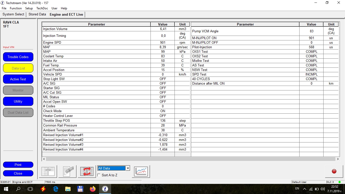345x194 pixels.
Task: Open File Explorer from taskbar
Action: point(68,189)
